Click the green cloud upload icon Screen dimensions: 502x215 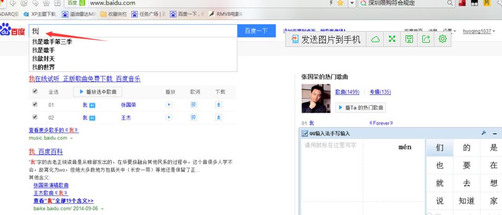point(375,39)
